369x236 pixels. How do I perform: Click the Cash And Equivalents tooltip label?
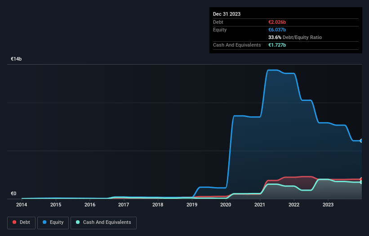pos(237,45)
